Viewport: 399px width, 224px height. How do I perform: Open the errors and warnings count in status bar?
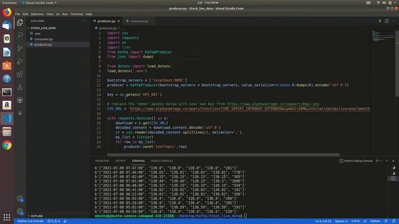coord(54,222)
